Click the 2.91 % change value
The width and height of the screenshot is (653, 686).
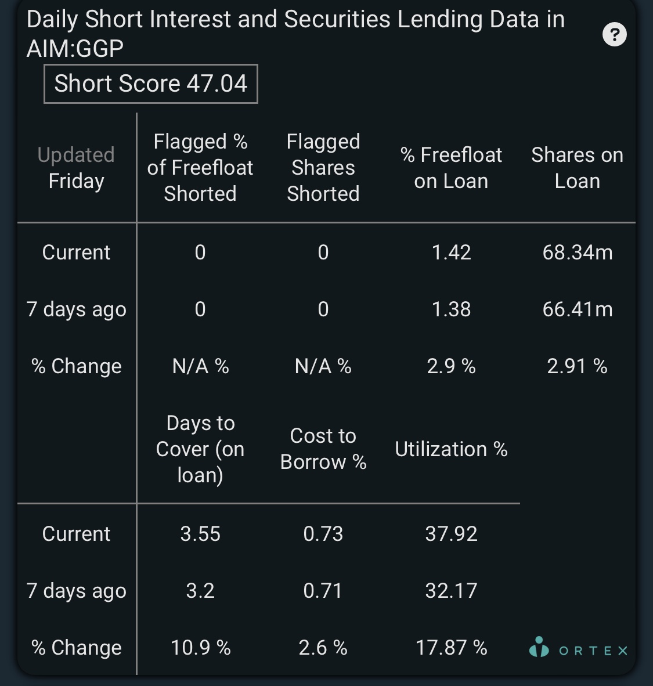point(577,366)
